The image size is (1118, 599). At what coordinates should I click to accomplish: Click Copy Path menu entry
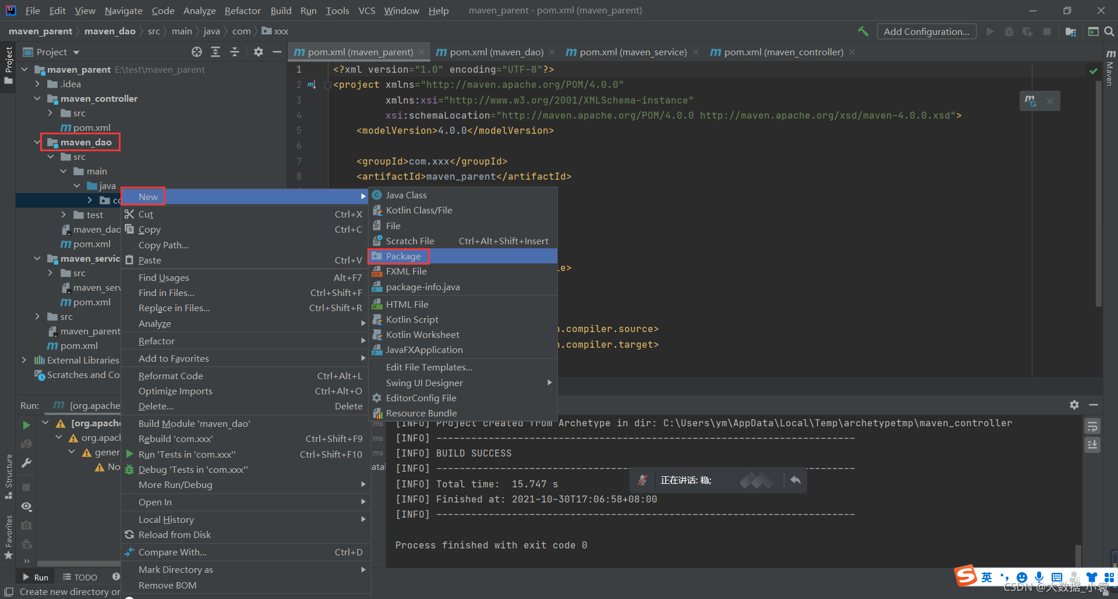246,245
